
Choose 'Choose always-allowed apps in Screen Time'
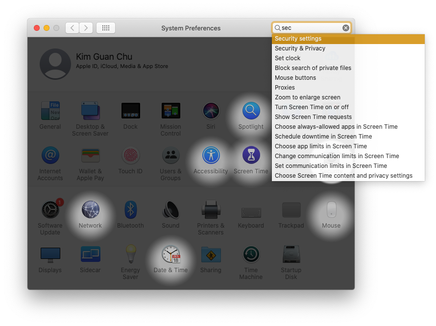pos(348,126)
